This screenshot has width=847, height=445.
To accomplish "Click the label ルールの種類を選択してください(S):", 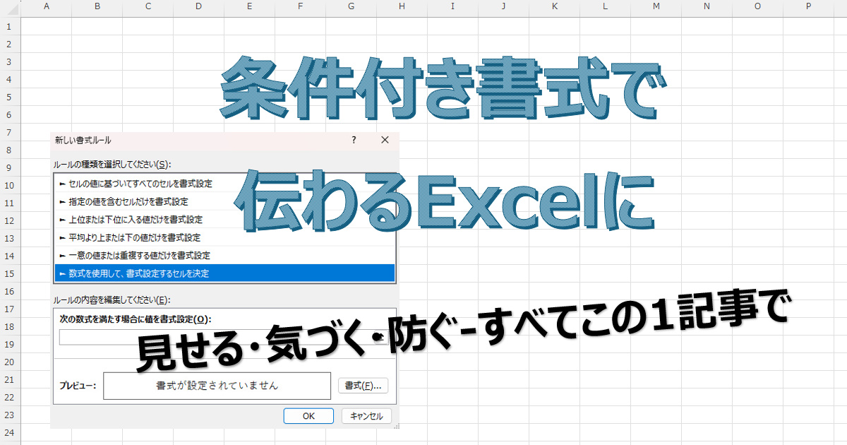I will pyautogui.click(x=112, y=164).
